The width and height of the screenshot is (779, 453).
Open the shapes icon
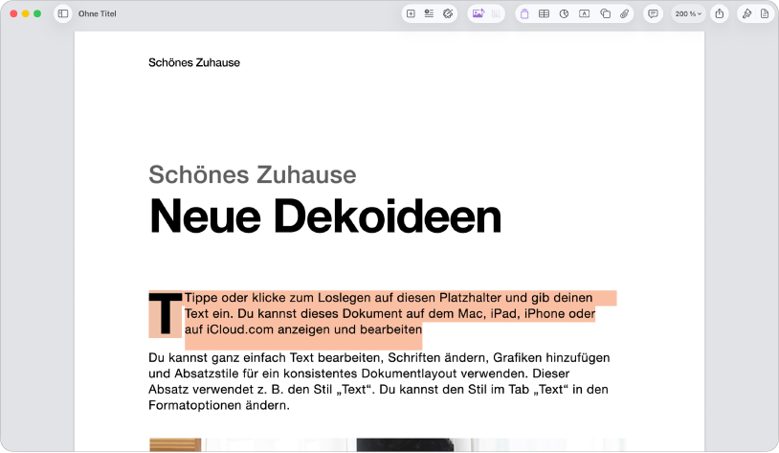coord(605,14)
